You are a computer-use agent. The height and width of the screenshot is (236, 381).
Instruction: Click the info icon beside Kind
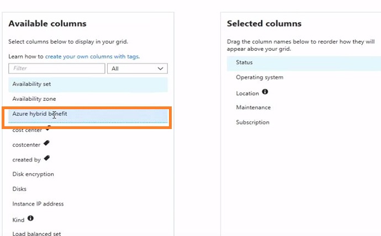30,218
